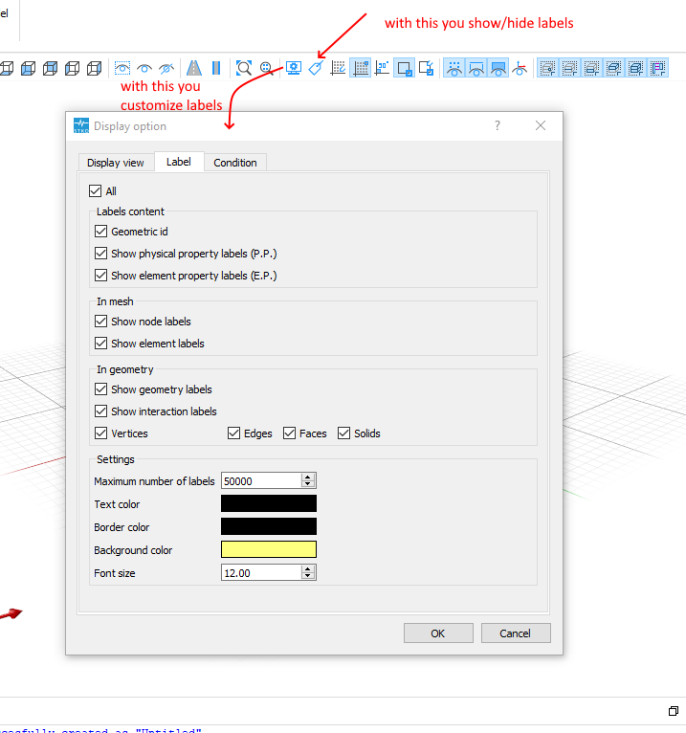Open the yellow Background color swatch

point(269,549)
